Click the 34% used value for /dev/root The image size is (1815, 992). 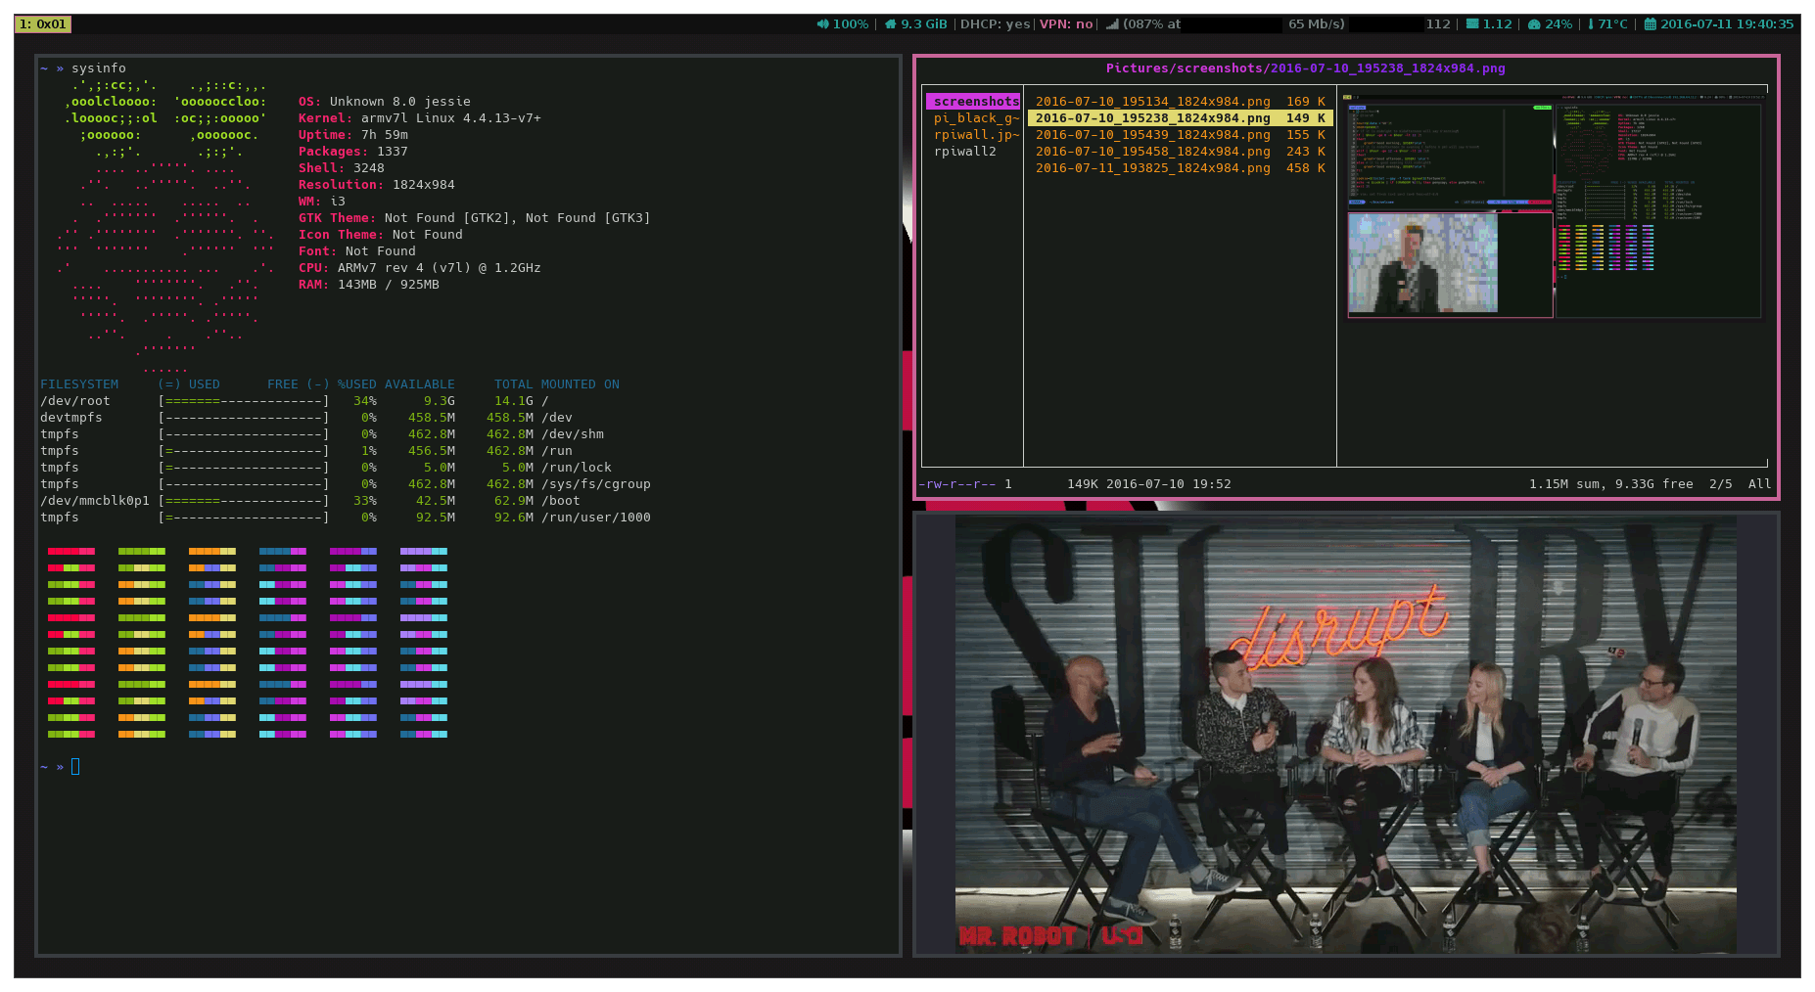click(364, 401)
